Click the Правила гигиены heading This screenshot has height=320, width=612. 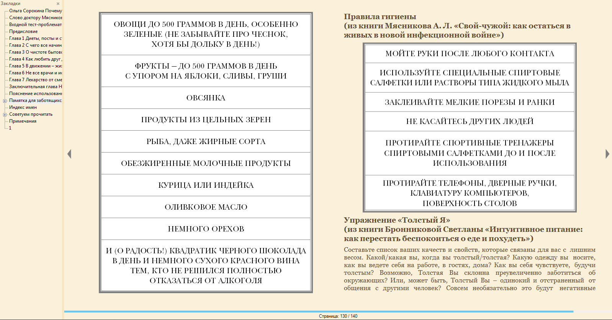[380, 16]
